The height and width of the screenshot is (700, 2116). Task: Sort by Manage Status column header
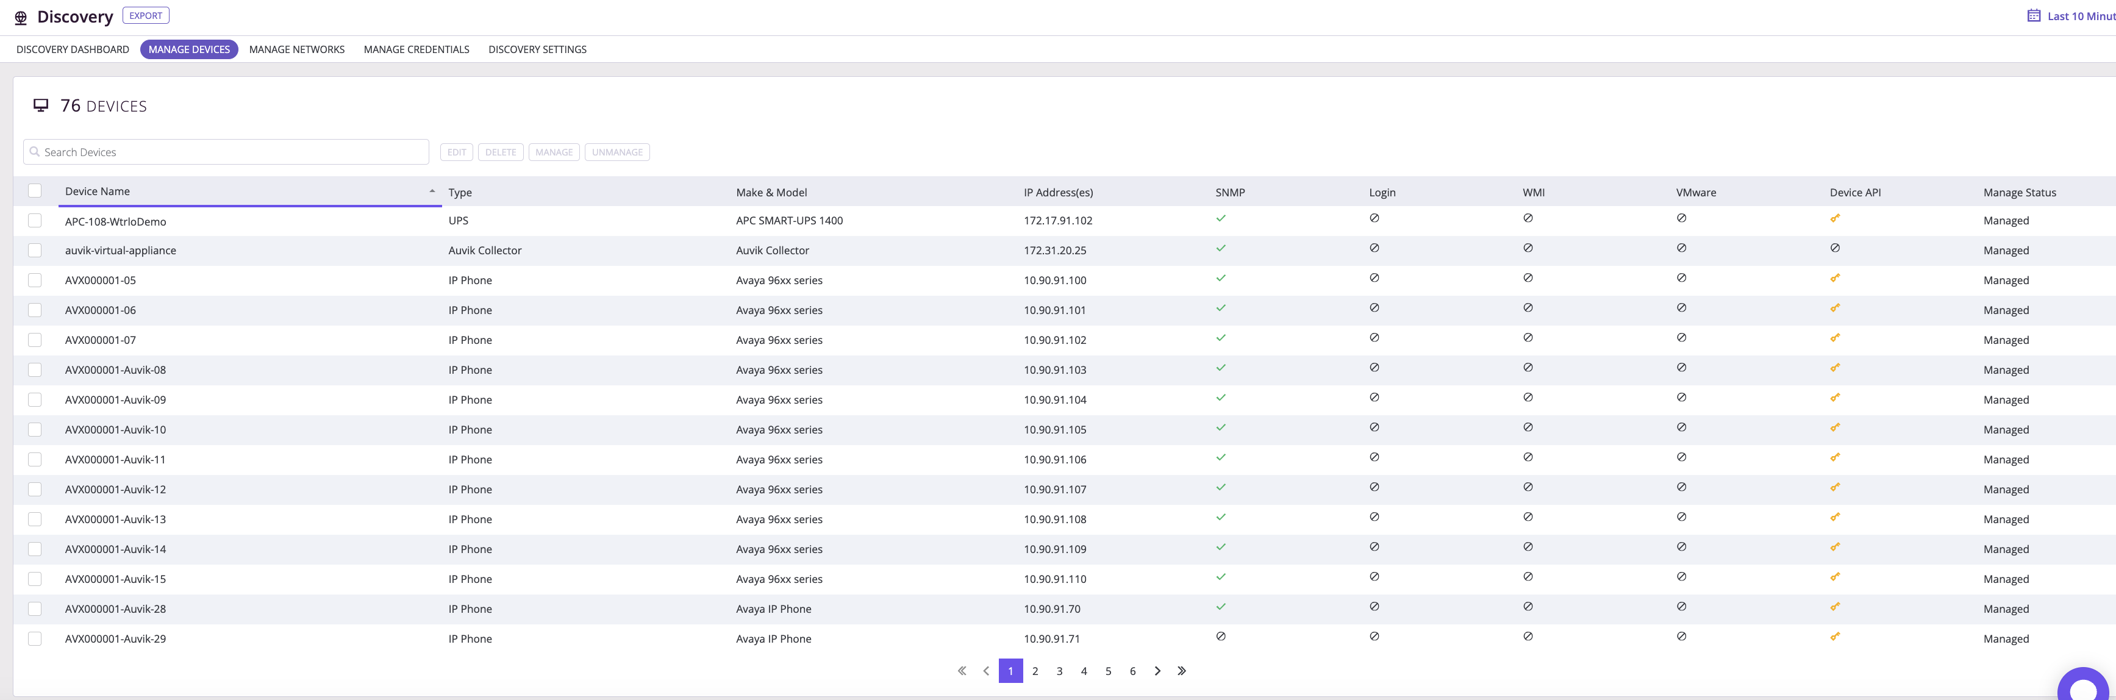(x=2019, y=192)
